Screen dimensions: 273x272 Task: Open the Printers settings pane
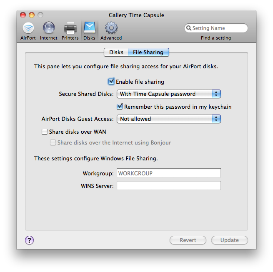point(70,31)
